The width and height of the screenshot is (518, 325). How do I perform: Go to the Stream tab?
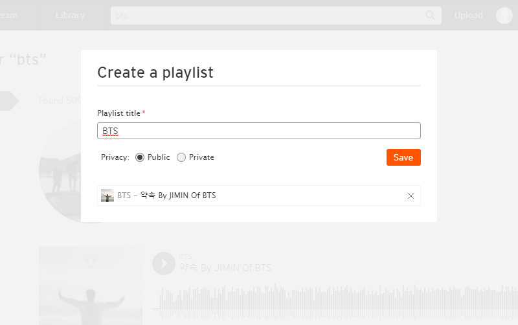pyautogui.click(x=9, y=15)
